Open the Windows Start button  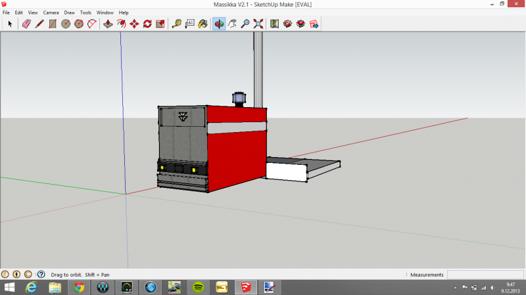tap(9, 287)
